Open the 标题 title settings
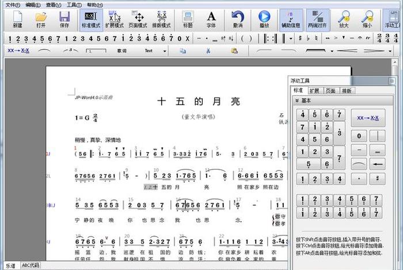Screen dimensions: 403x270 (188, 20)
